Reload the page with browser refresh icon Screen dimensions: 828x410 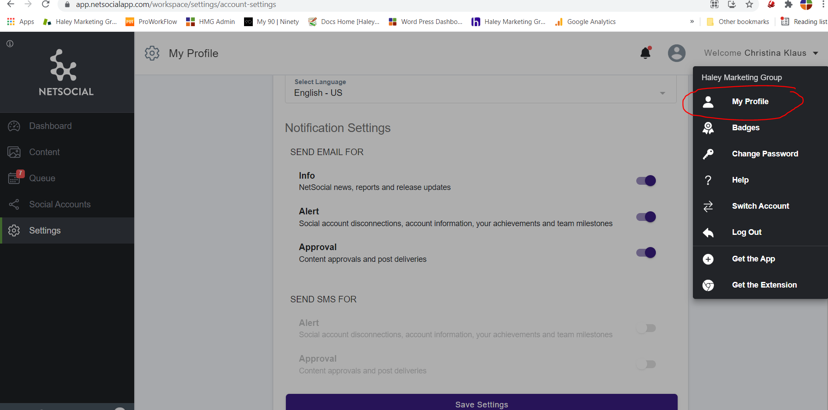click(x=45, y=4)
